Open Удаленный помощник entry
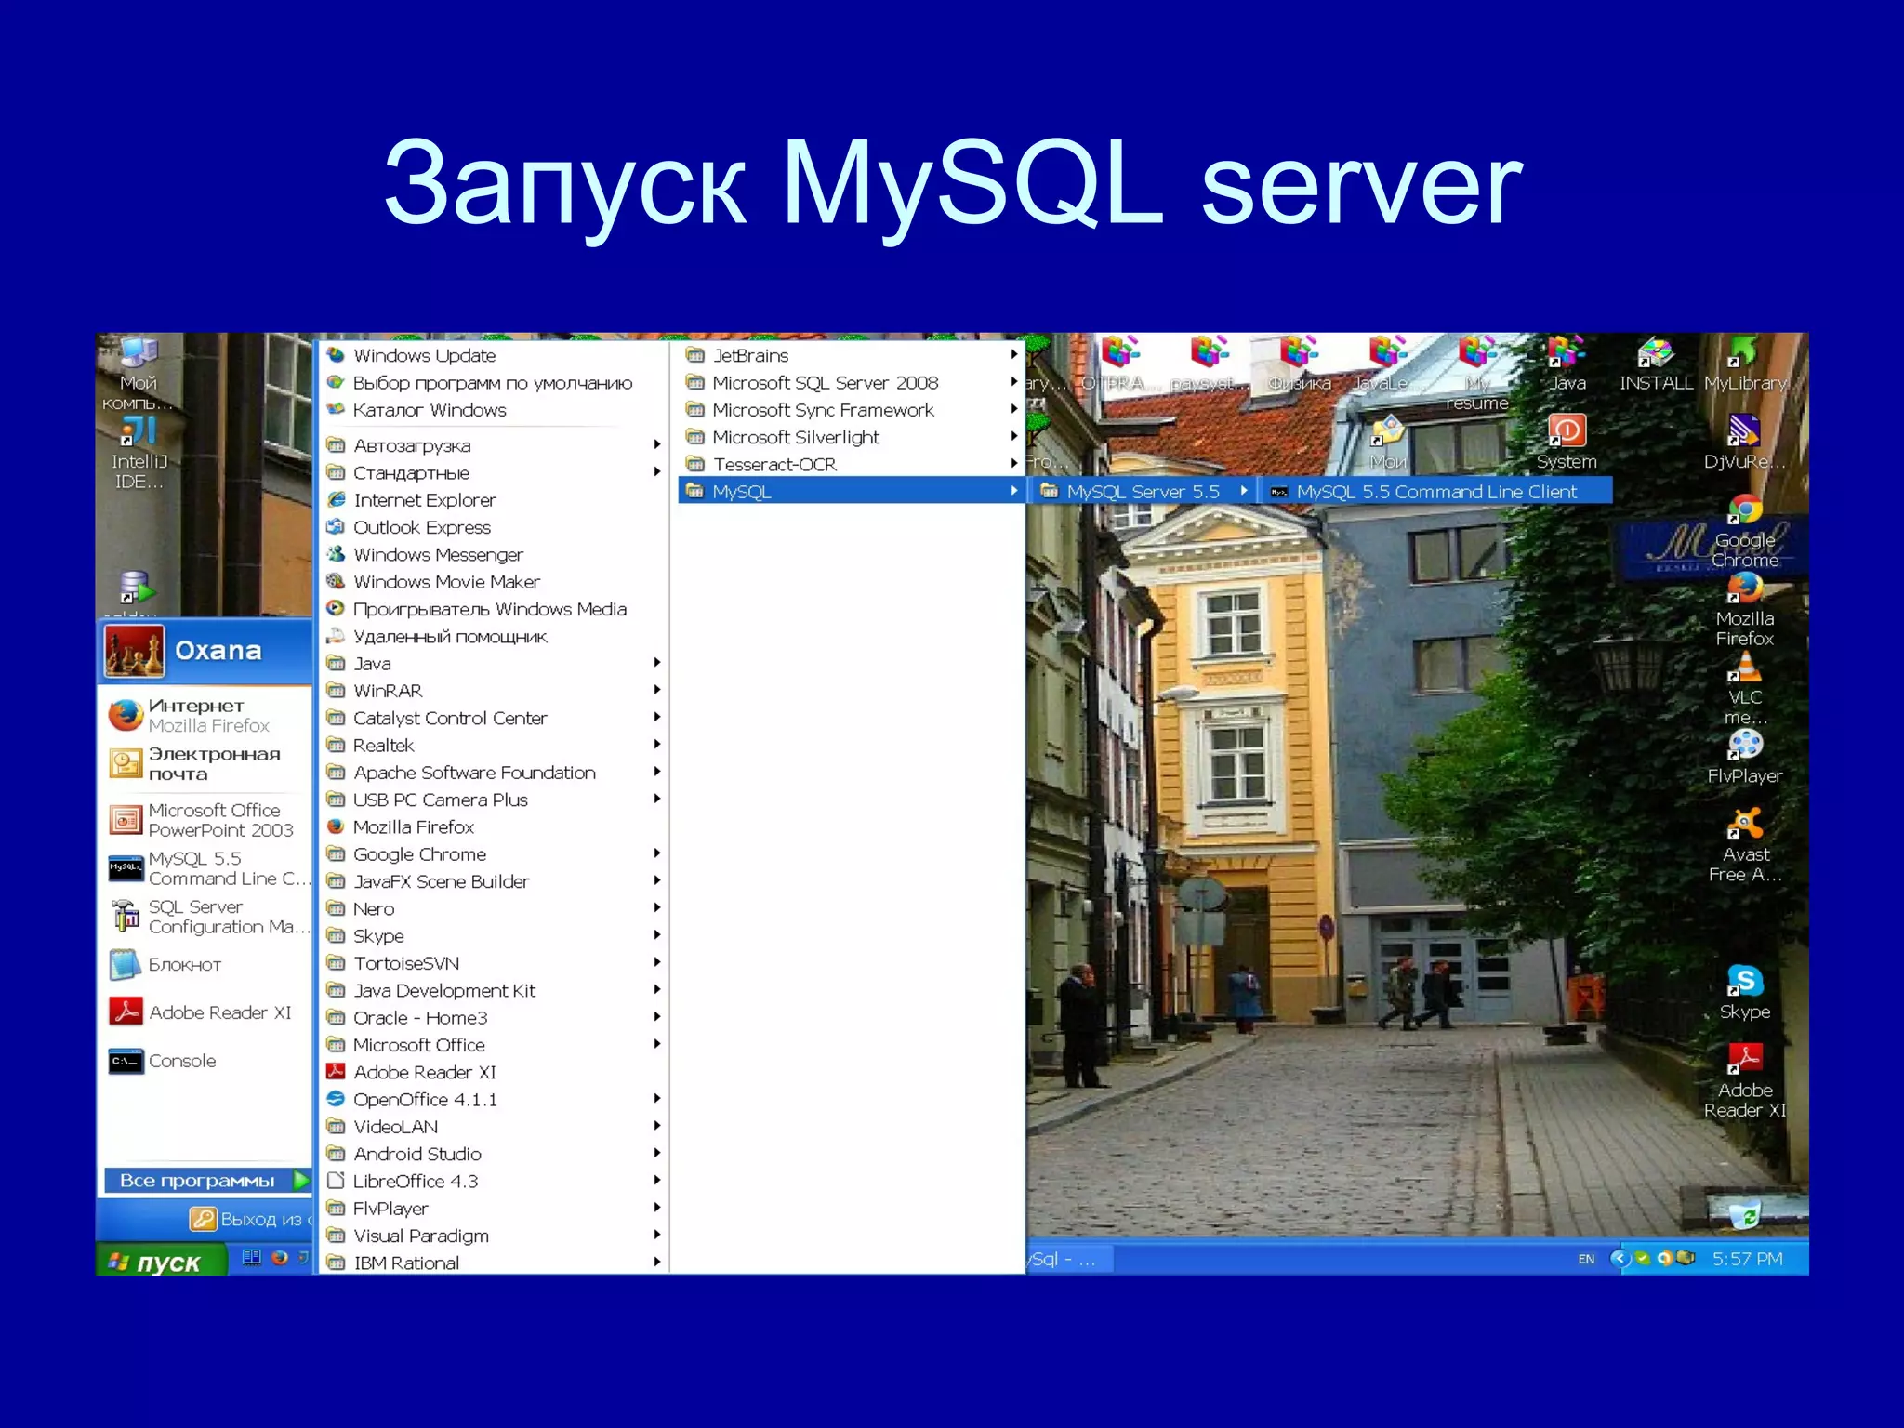 pyautogui.click(x=494, y=636)
